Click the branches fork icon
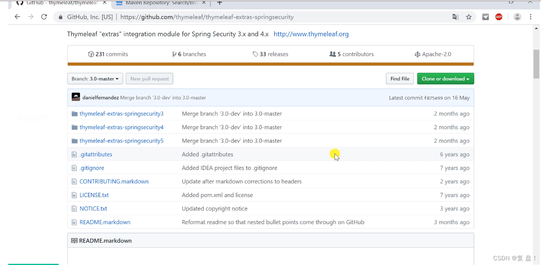 click(174, 54)
